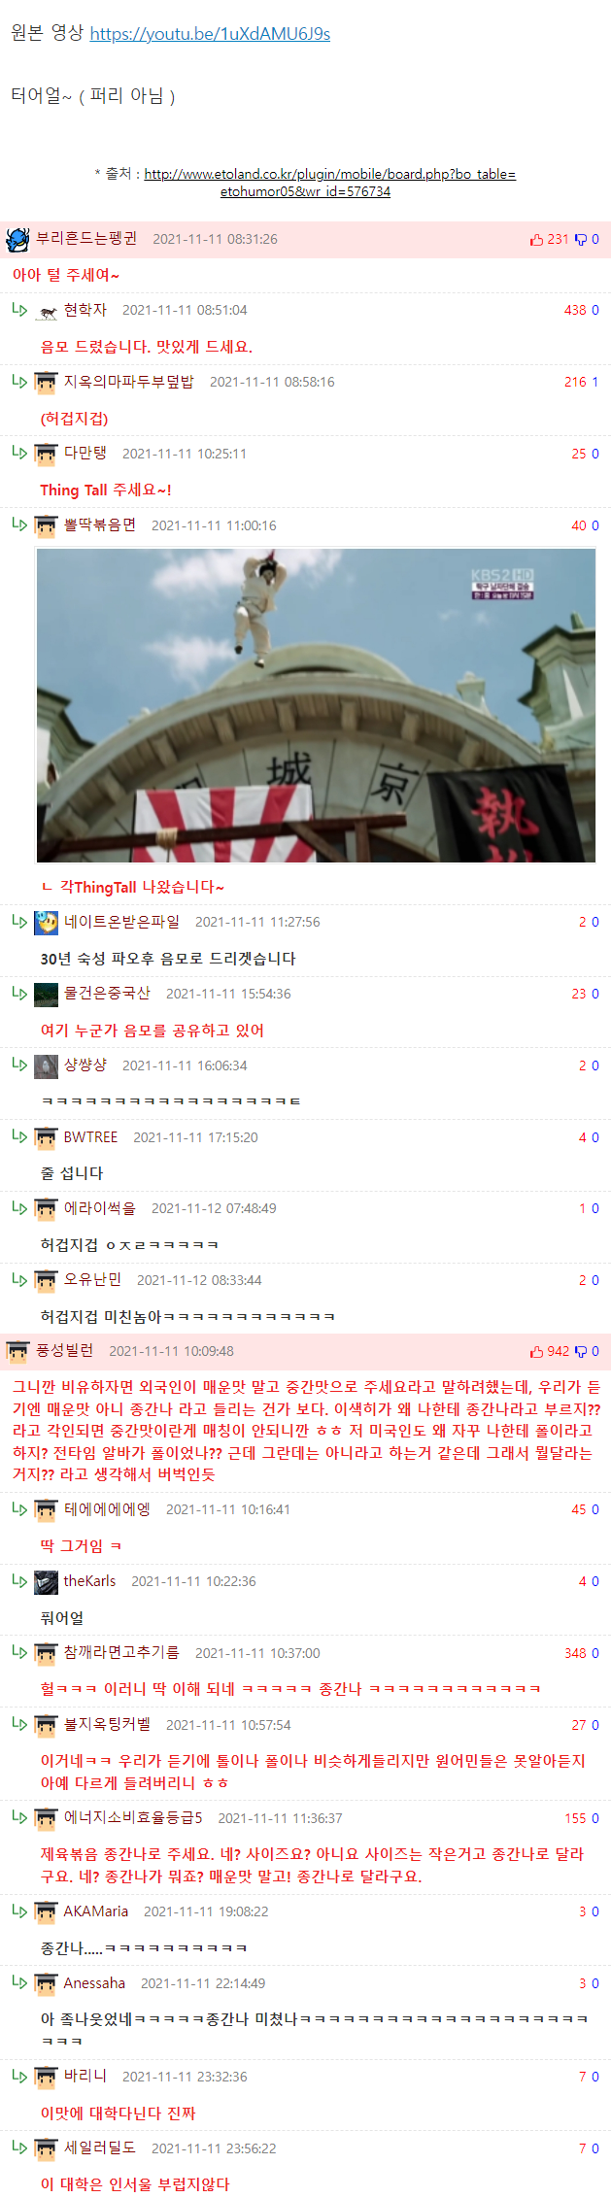Click the reply arrow beside BWTREE
Screen dimensions: 611x2198
[x=19, y=1136]
